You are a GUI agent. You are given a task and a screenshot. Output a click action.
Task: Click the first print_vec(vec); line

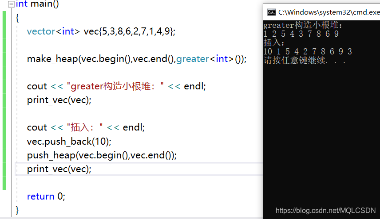click(59, 100)
